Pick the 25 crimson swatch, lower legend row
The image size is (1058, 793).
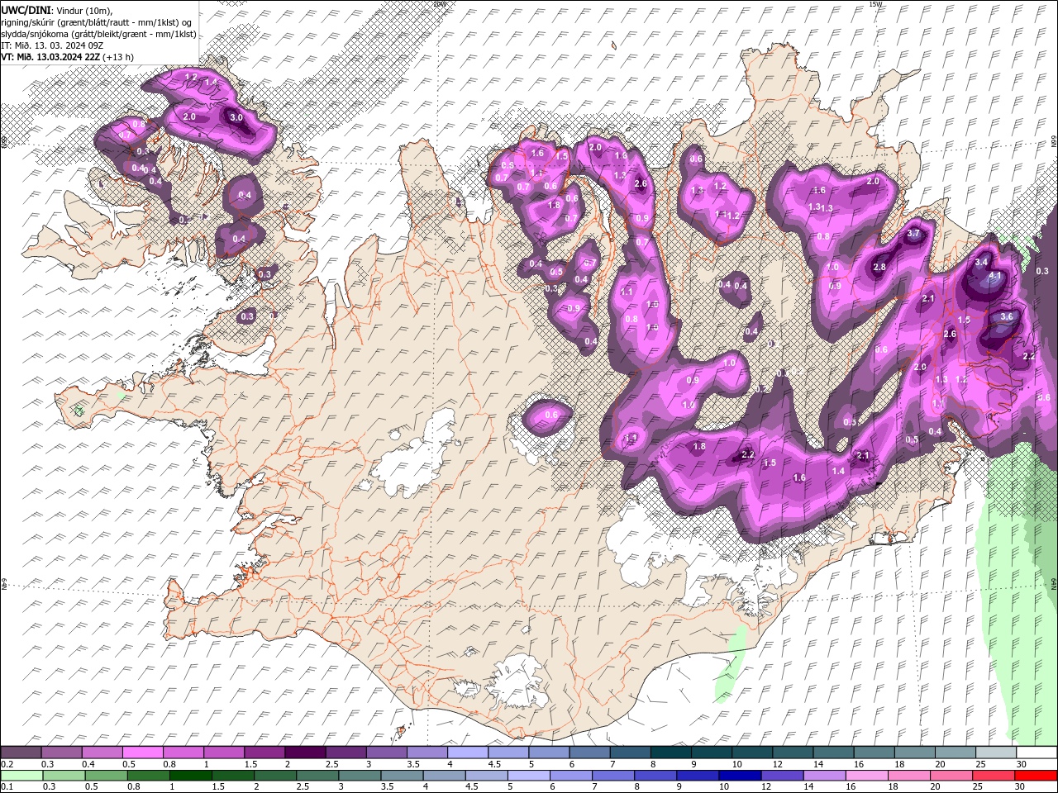click(994, 776)
